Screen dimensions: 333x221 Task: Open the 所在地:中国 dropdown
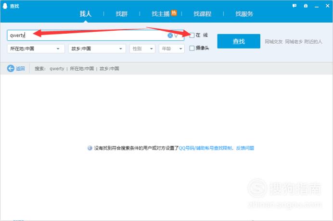pos(36,49)
